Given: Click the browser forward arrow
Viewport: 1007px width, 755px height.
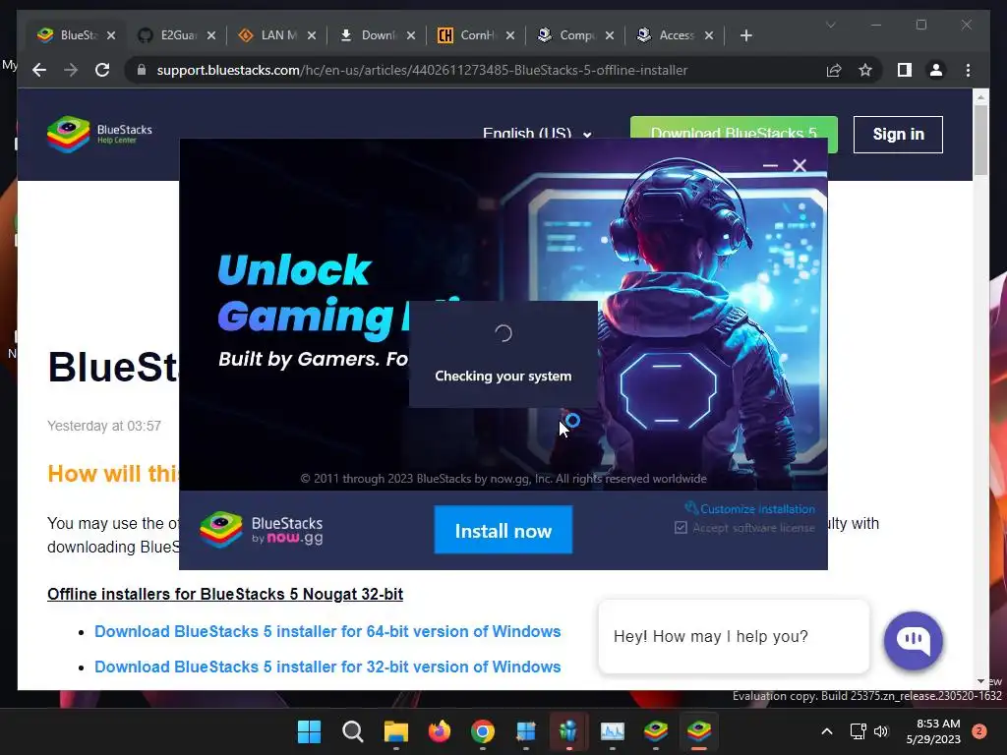Looking at the screenshot, I should coord(71,70).
